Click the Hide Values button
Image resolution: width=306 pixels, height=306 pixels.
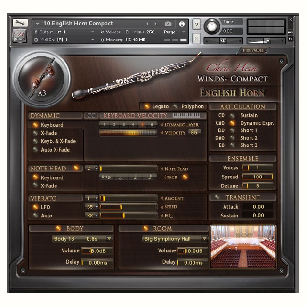[253, 50]
